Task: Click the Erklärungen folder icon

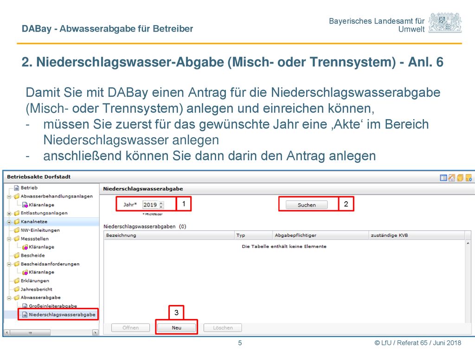Action: [x=17, y=280]
